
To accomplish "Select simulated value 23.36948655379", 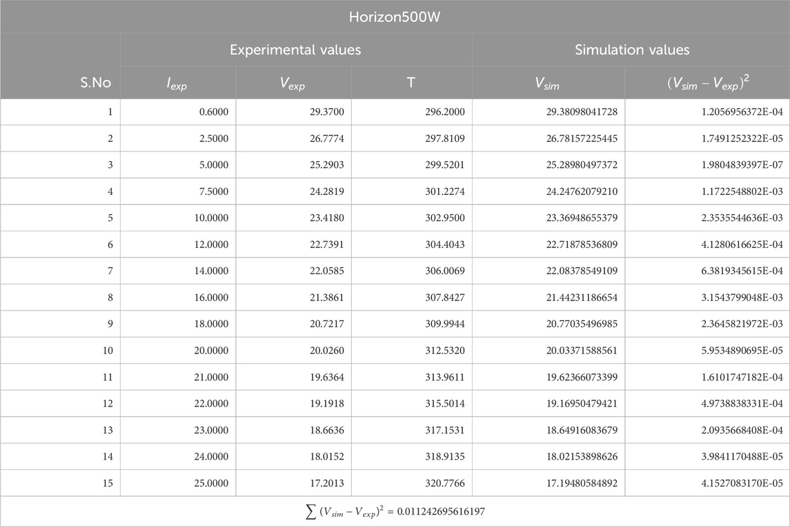I will coord(582,218).
